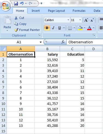
Task: Expand the font size dropdown
Action: [x=80, y=20]
